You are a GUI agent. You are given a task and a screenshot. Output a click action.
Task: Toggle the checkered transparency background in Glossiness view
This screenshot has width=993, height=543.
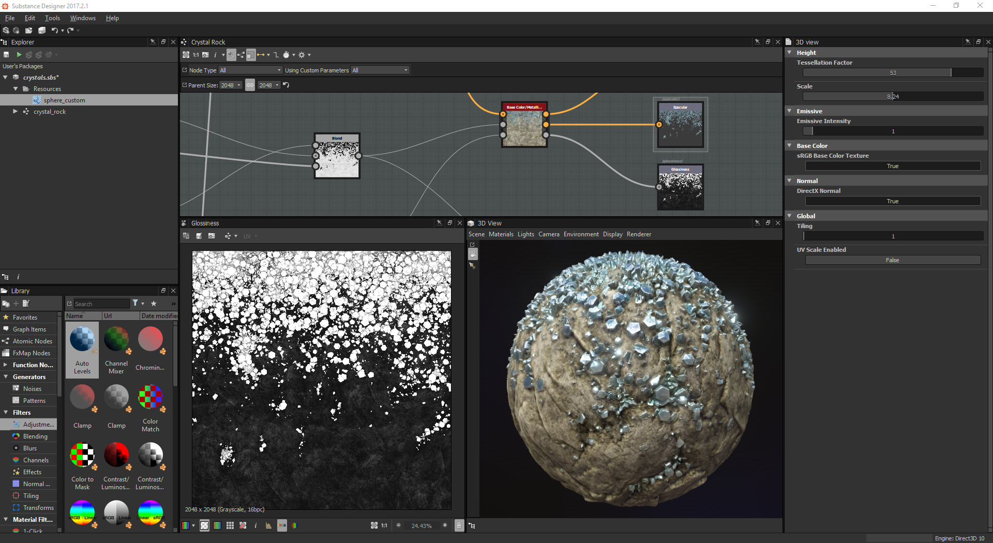pos(204,525)
